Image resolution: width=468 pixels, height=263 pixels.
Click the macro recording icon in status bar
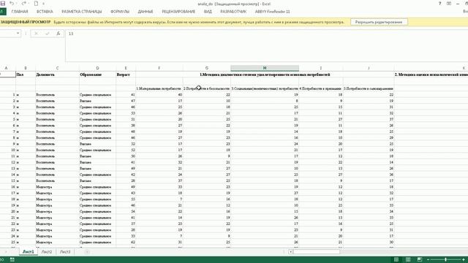coord(12,260)
